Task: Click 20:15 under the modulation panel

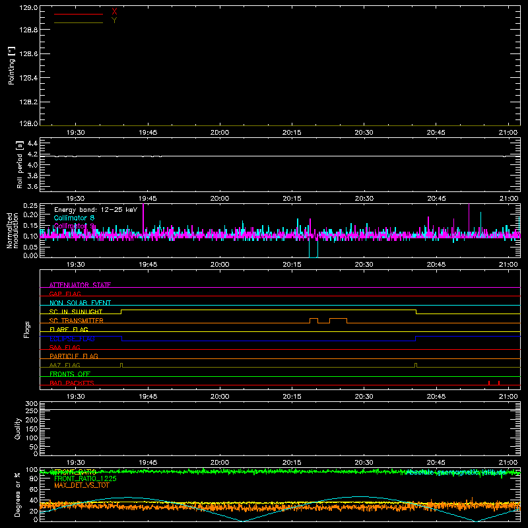Action: 292,265
